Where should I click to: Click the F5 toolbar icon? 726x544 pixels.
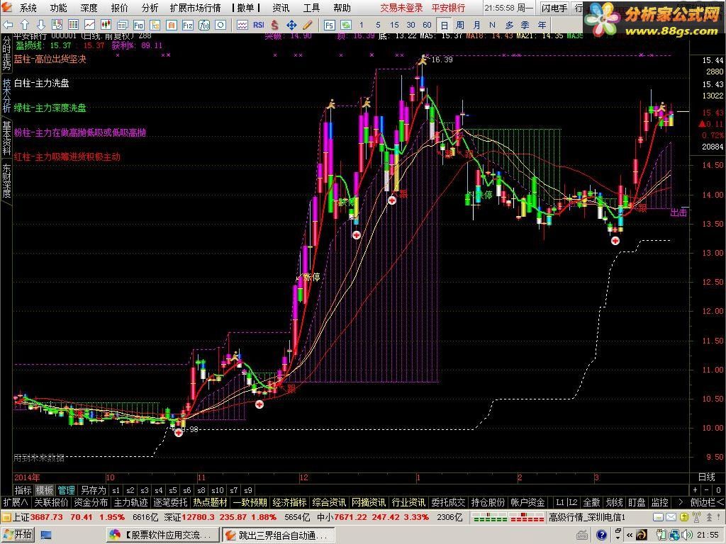click(x=329, y=25)
